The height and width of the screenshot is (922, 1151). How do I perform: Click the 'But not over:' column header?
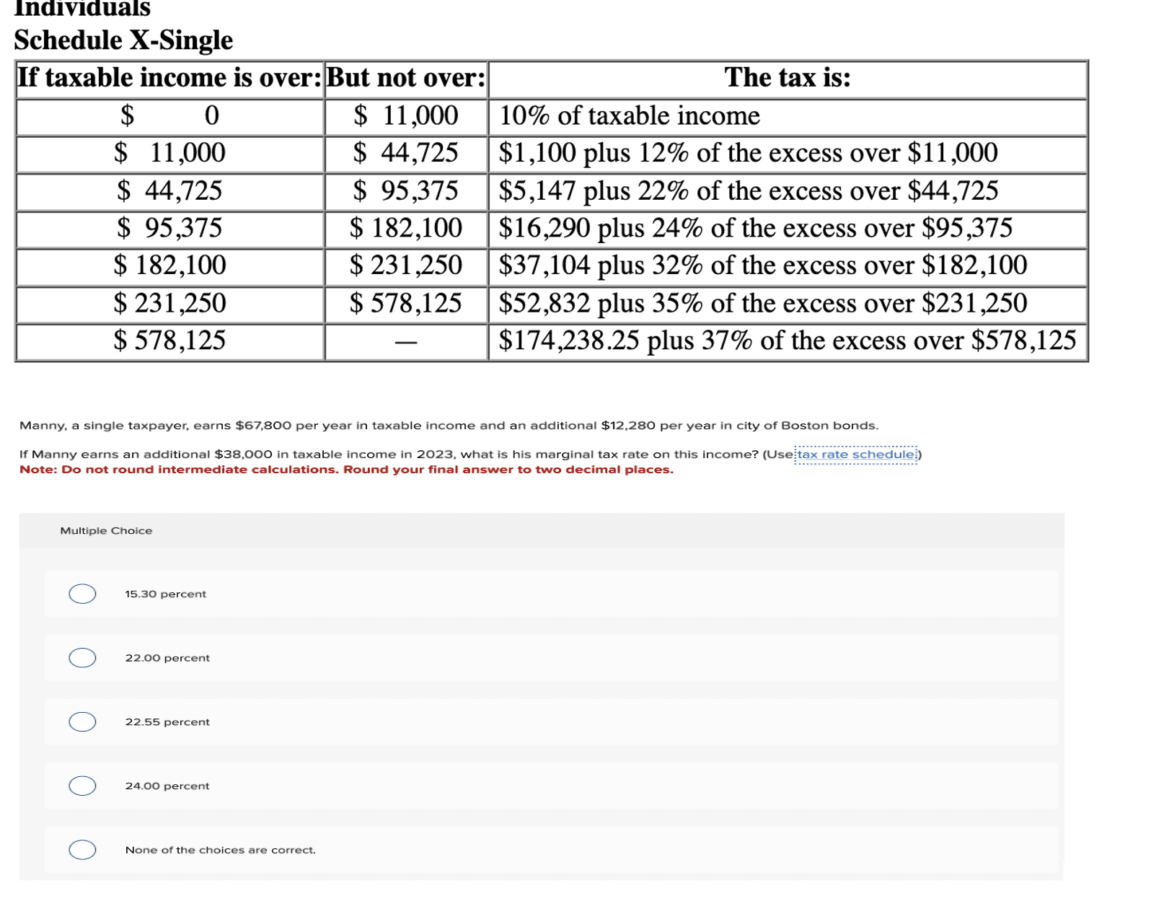tap(406, 77)
